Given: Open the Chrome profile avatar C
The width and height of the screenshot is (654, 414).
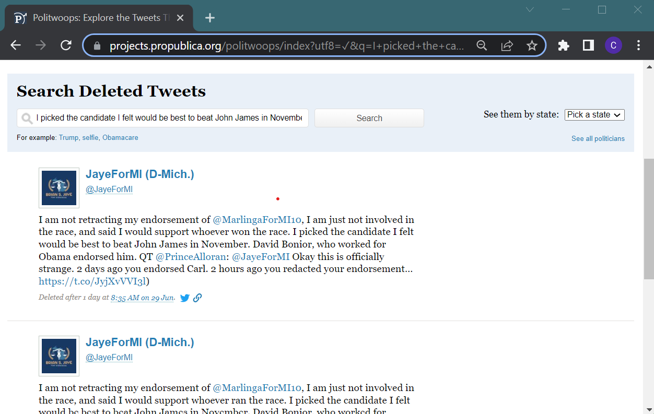Looking at the screenshot, I should pyautogui.click(x=613, y=45).
